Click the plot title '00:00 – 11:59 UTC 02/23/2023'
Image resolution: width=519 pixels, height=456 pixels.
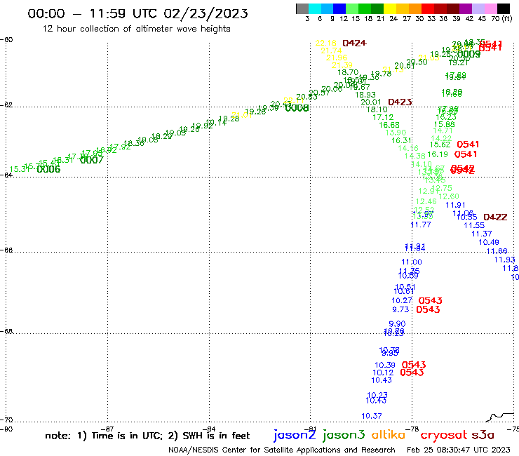click(137, 13)
